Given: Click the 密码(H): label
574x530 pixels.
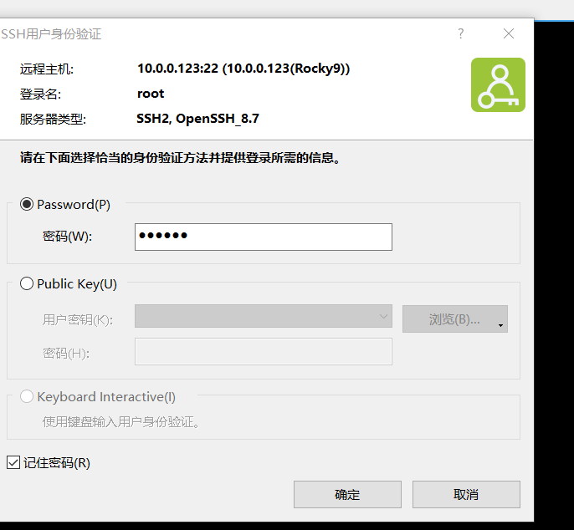Looking at the screenshot, I should pyautogui.click(x=66, y=354).
